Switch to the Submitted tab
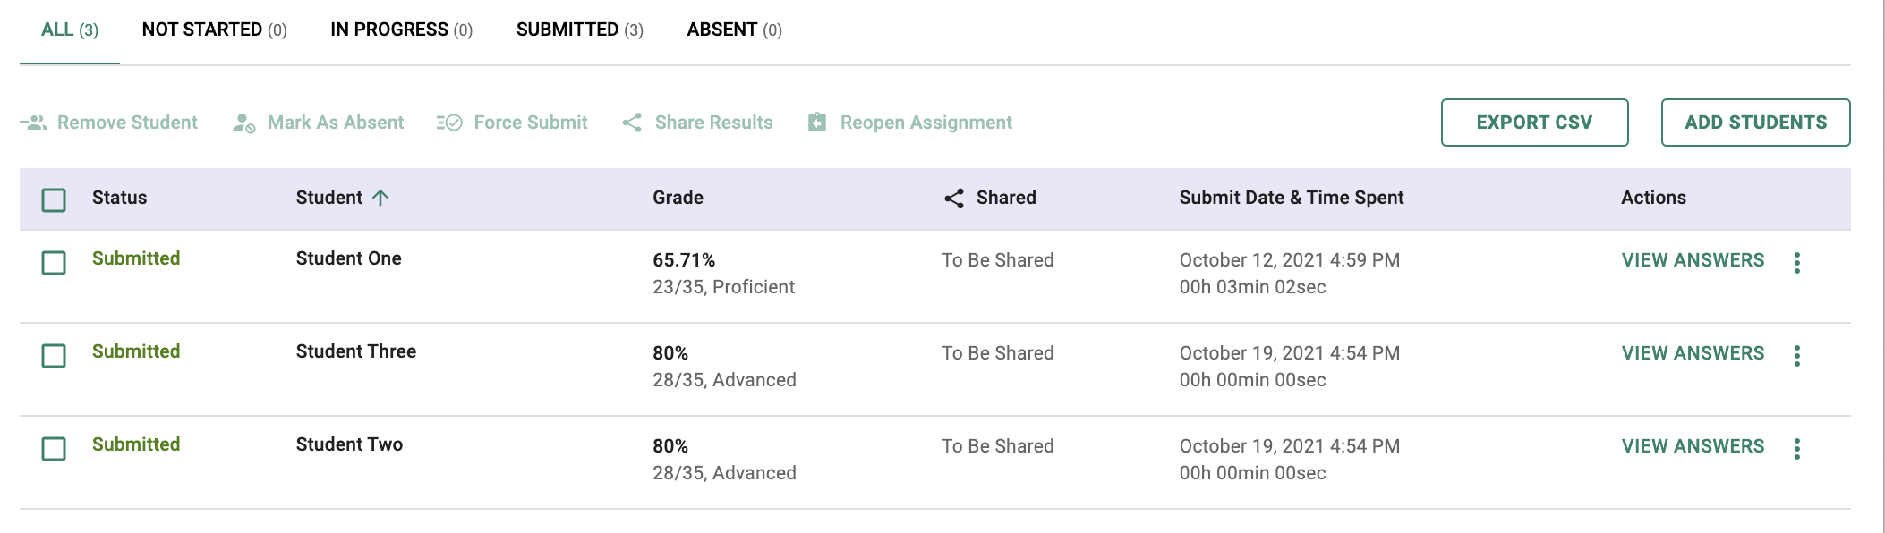This screenshot has height=533, width=1885. tap(579, 30)
